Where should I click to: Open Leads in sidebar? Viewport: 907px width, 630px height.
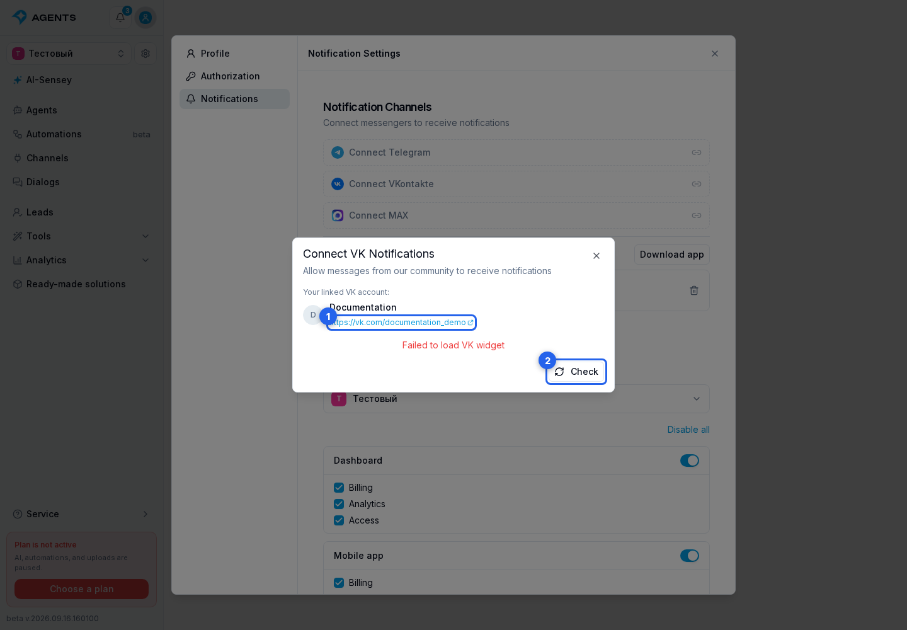(x=82, y=212)
